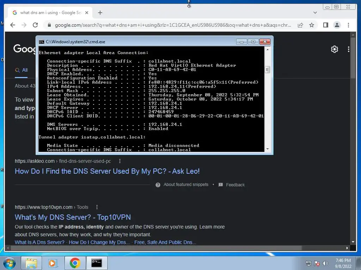Open Action Center flag icon
Image resolution: width=361 pixels, height=270 pixels.
coord(317,263)
